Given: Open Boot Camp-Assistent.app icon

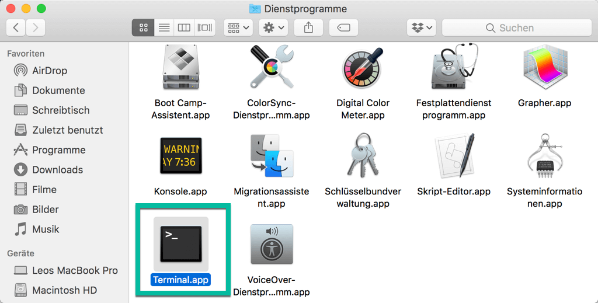Looking at the screenshot, I should [x=181, y=67].
